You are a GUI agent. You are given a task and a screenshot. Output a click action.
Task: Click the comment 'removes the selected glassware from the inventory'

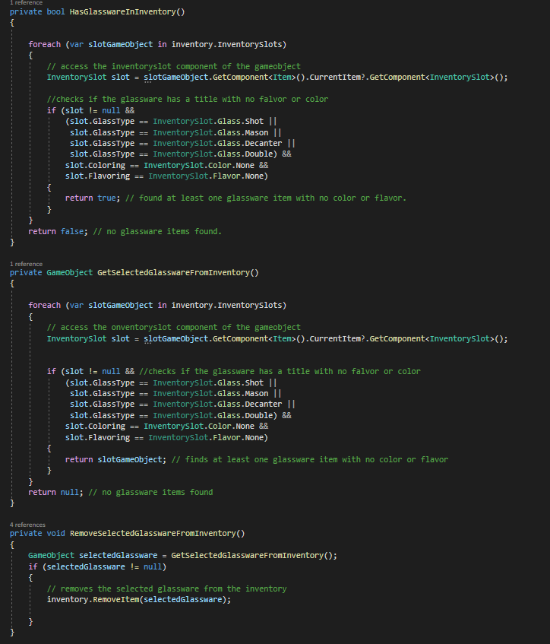(166, 588)
